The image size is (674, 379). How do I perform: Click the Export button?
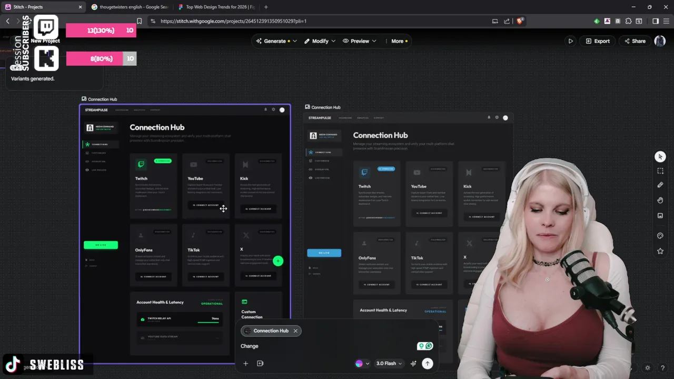tap(597, 41)
